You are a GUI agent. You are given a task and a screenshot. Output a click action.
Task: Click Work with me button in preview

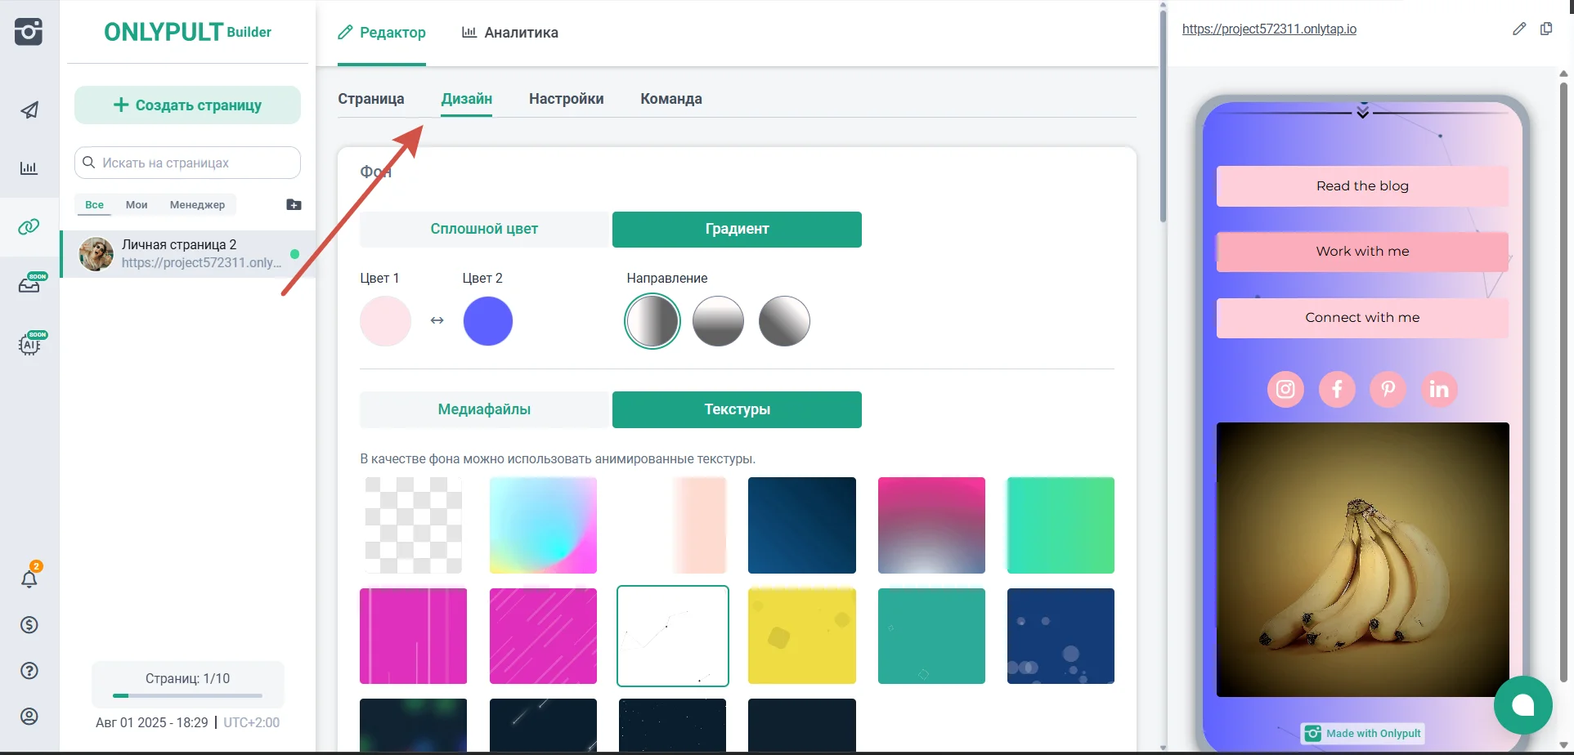tap(1362, 252)
